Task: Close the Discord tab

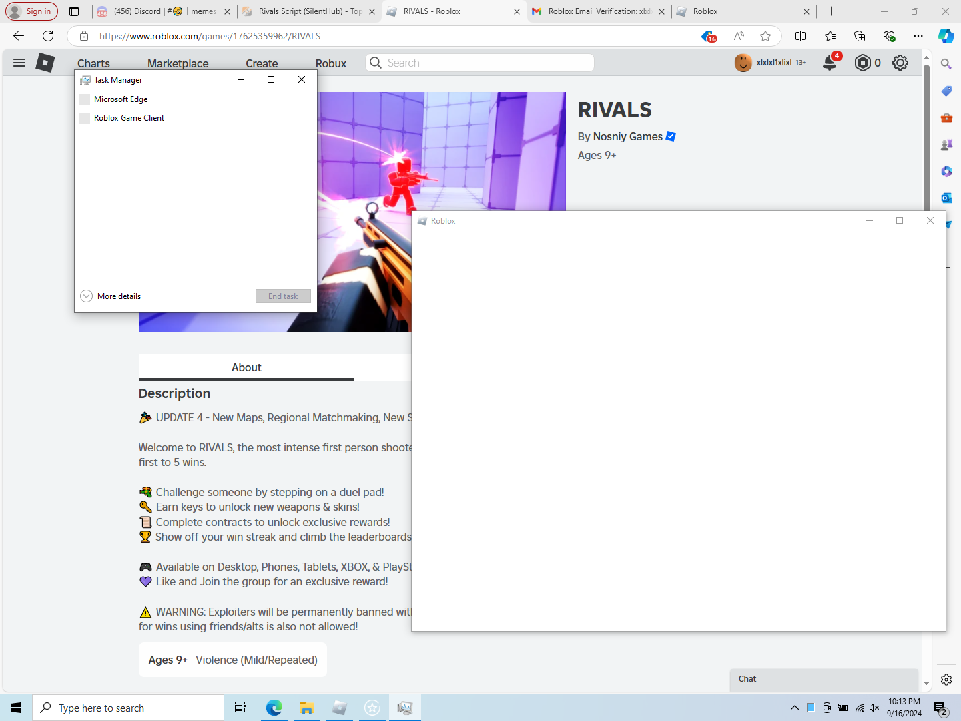Action: coord(227,11)
